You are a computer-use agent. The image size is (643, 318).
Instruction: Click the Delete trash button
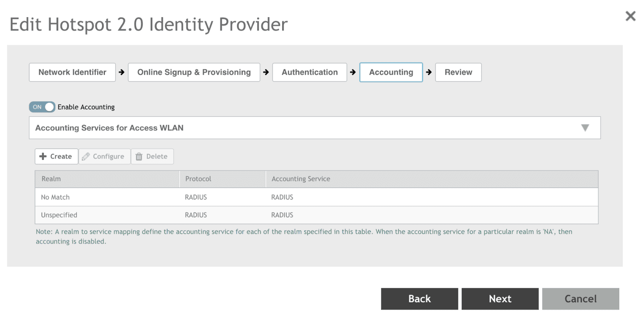pyautogui.click(x=152, y=156)
